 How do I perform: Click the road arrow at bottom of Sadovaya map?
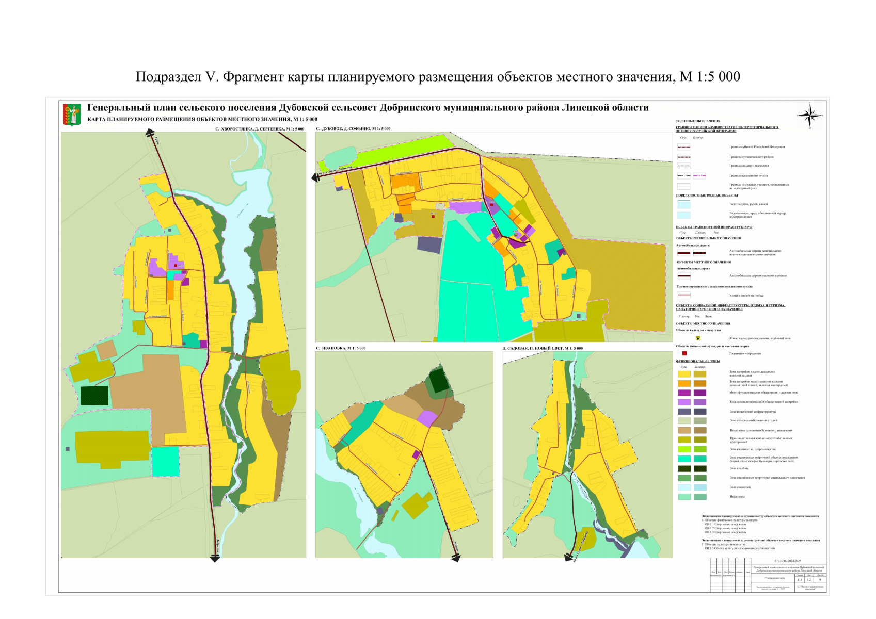(x=568, y=557)
